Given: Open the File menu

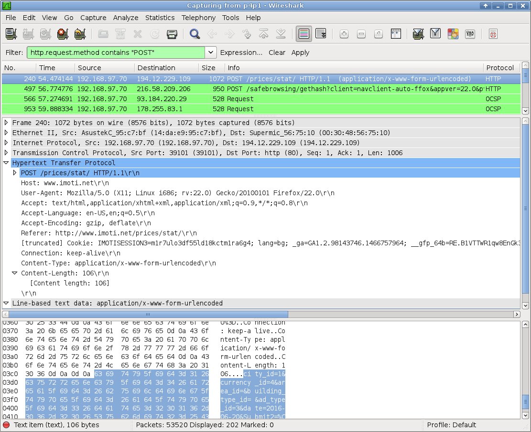Looking at the screenshot, I should 11,18.
